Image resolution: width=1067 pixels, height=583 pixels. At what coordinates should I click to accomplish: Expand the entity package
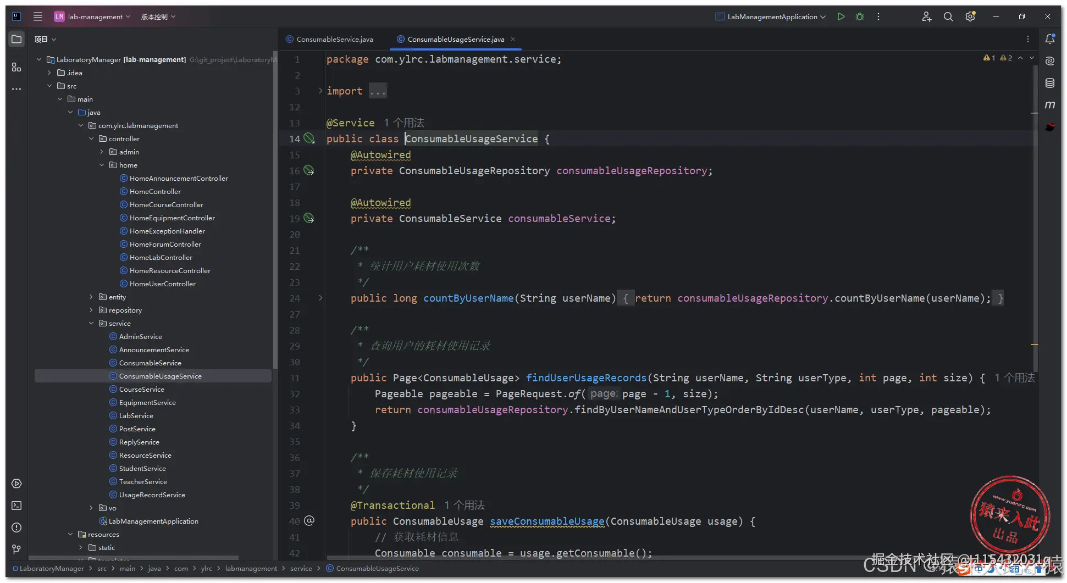91,297
